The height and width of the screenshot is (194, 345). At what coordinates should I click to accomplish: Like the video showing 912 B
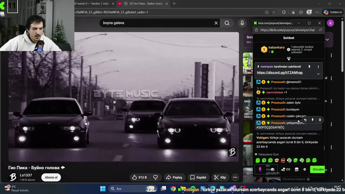tap(139, 177)
